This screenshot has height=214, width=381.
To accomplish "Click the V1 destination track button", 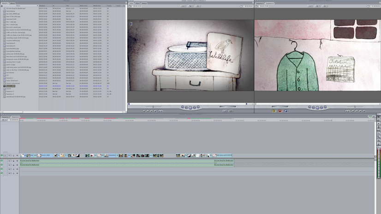I will 10,156.
